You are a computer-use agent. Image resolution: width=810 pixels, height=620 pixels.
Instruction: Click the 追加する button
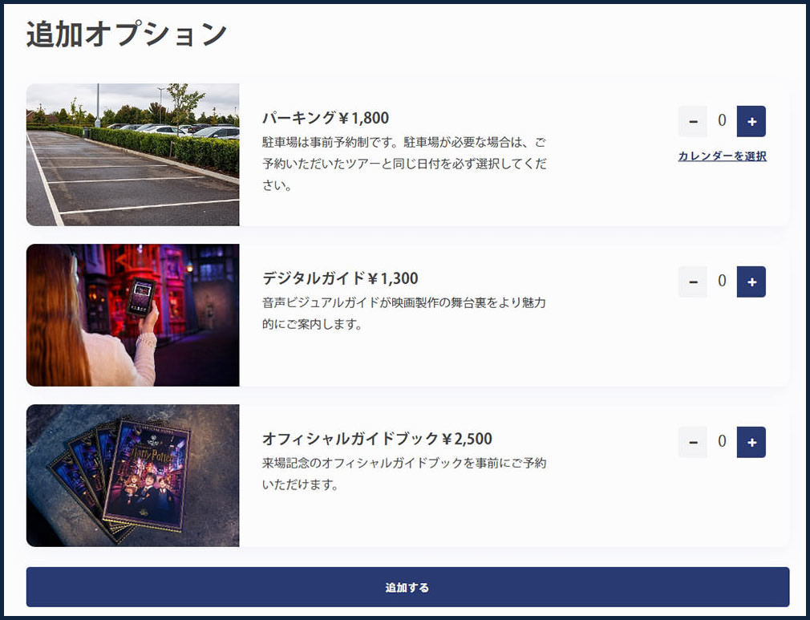coord(407,587)
